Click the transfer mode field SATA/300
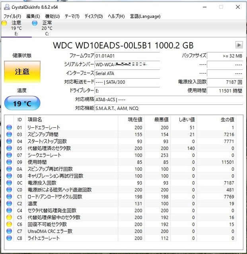 (127, 82)
